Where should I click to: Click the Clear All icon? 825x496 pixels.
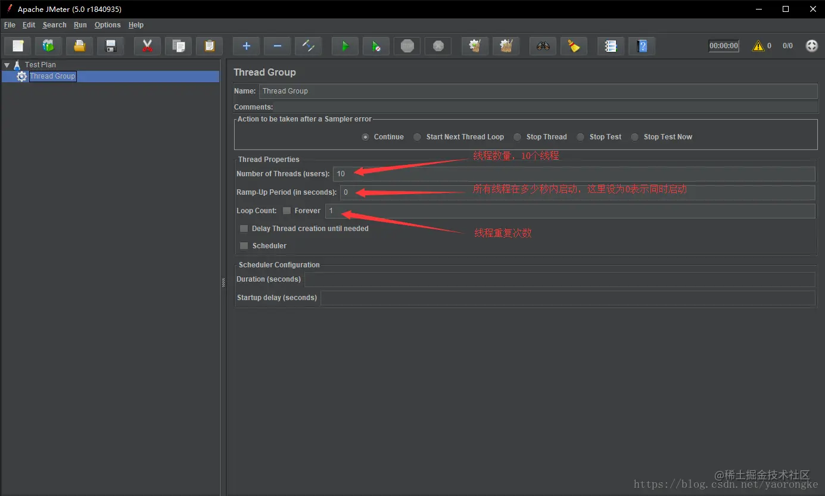pyautogui.click(x=506, y=46)
